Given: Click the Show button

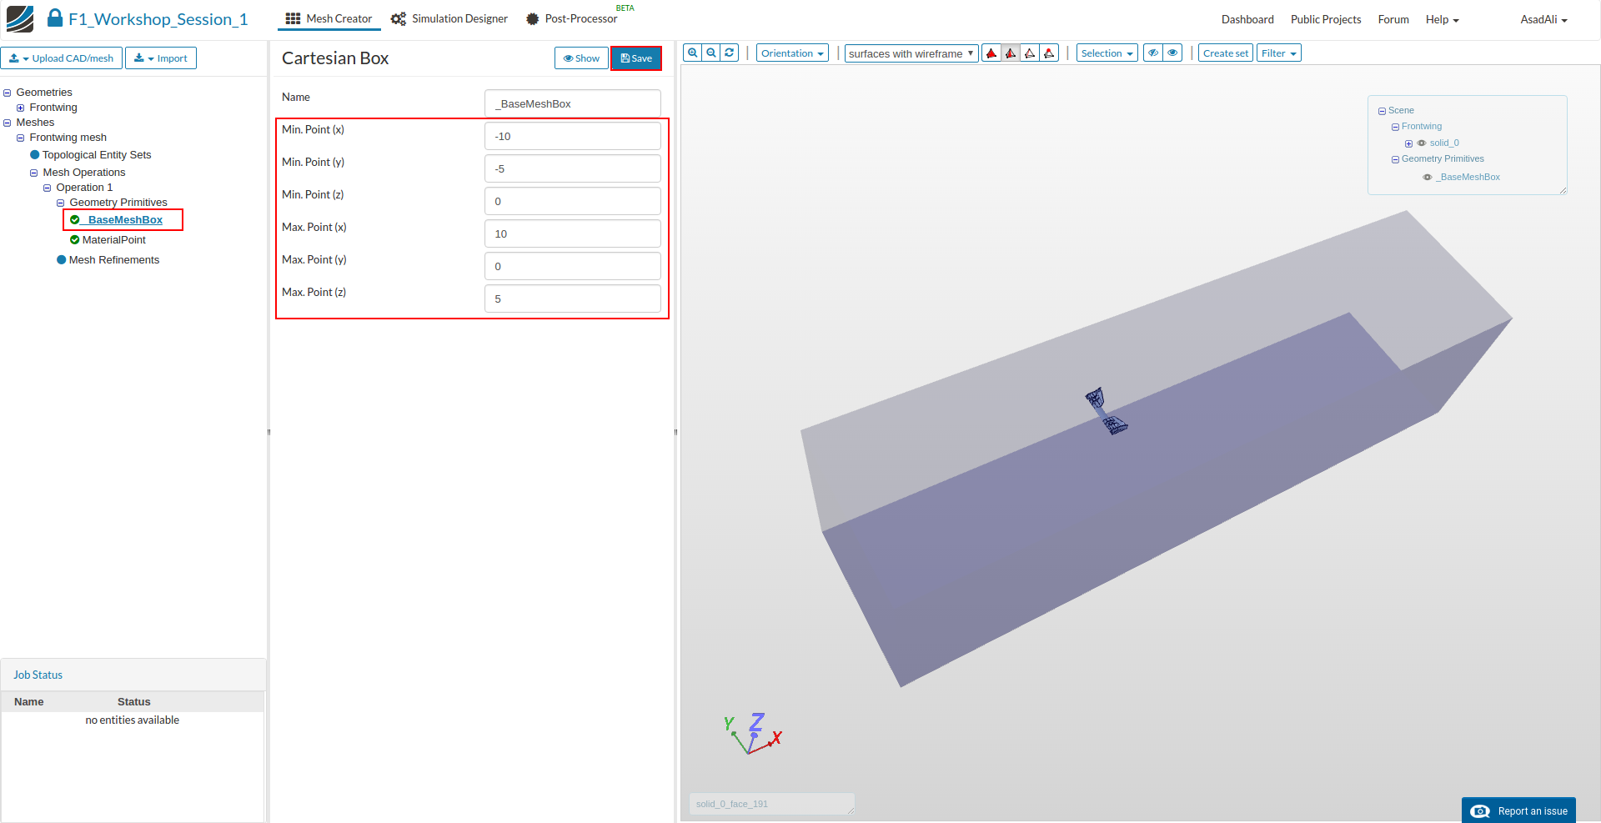Looking at the screenshot, I should [581, 58].
